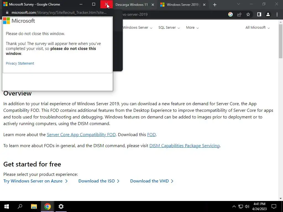Image resolution: width=283 pixels, height=212 pixels.
Task: Click Download the VHD link
Action: [x=152, y=181]
